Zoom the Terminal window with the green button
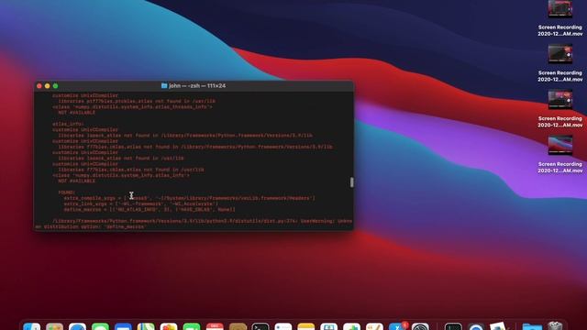This screenshot has width=587, height=330. 55,86
